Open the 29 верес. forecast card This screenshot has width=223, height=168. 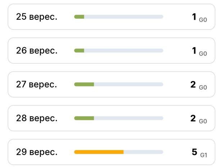(x=111, y=152)
